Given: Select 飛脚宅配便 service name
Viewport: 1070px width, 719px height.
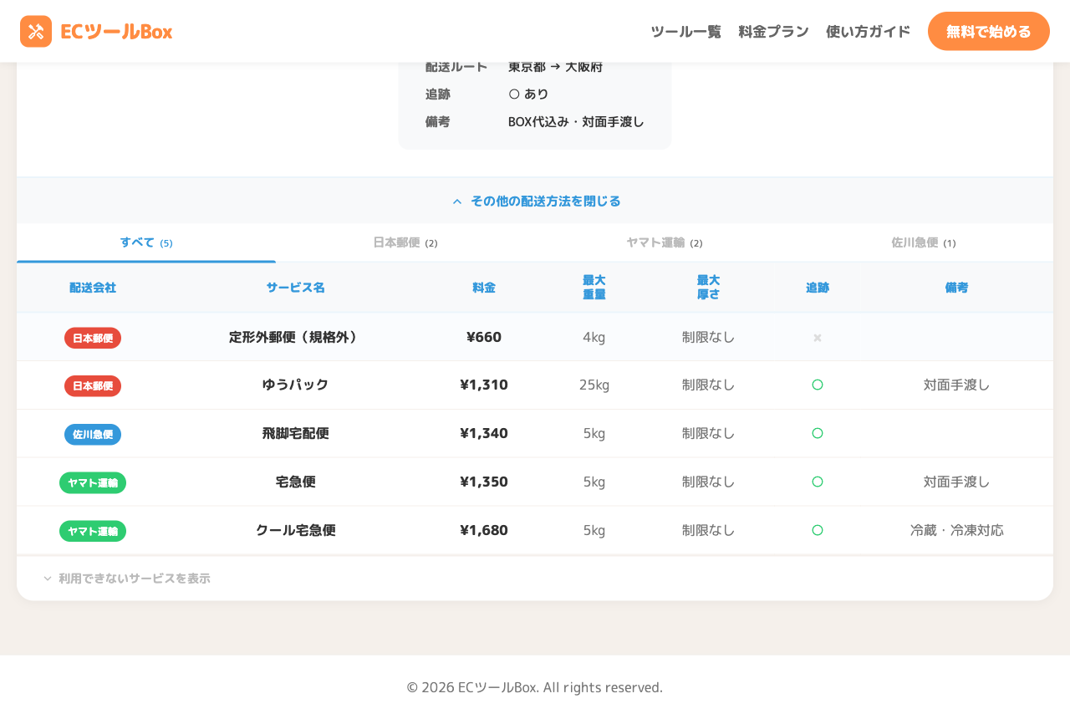Looking at the screenshot, I should pos(296,433).
